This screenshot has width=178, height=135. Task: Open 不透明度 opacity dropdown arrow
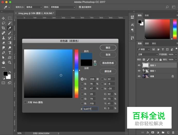[x=176, y=54]
